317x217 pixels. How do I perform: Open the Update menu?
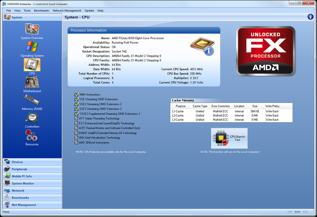click(90, 11)
